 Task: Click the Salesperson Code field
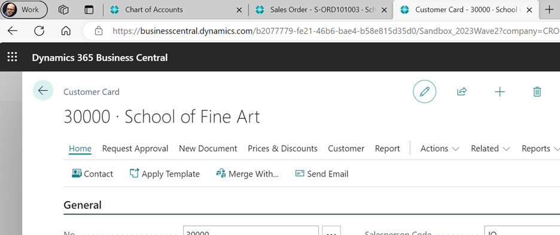point(522,231)
